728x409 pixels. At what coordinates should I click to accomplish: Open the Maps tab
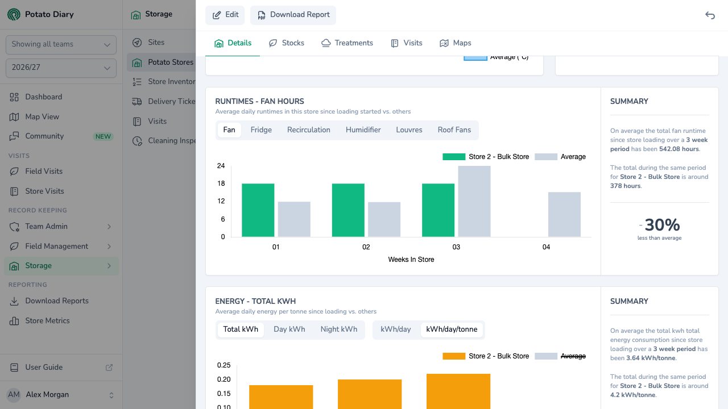pyautogui.click(x=456, y=43)
